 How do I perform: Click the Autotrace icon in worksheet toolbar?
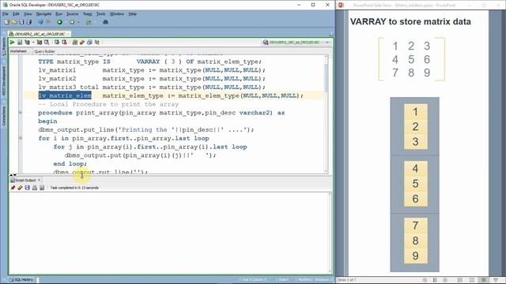[x=40, y=42]
